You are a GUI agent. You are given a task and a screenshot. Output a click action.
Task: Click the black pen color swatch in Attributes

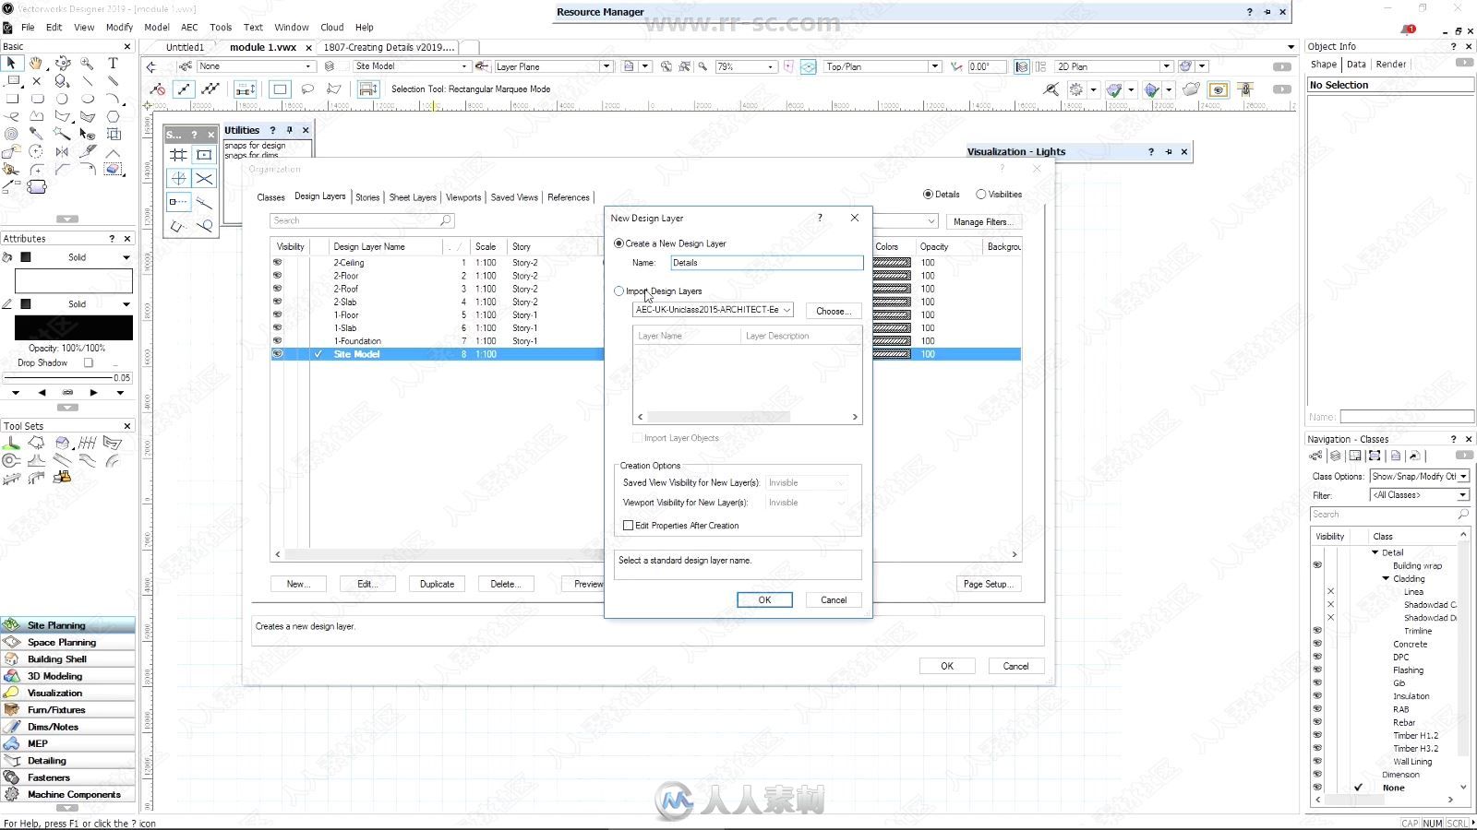[x=74, y=328]
